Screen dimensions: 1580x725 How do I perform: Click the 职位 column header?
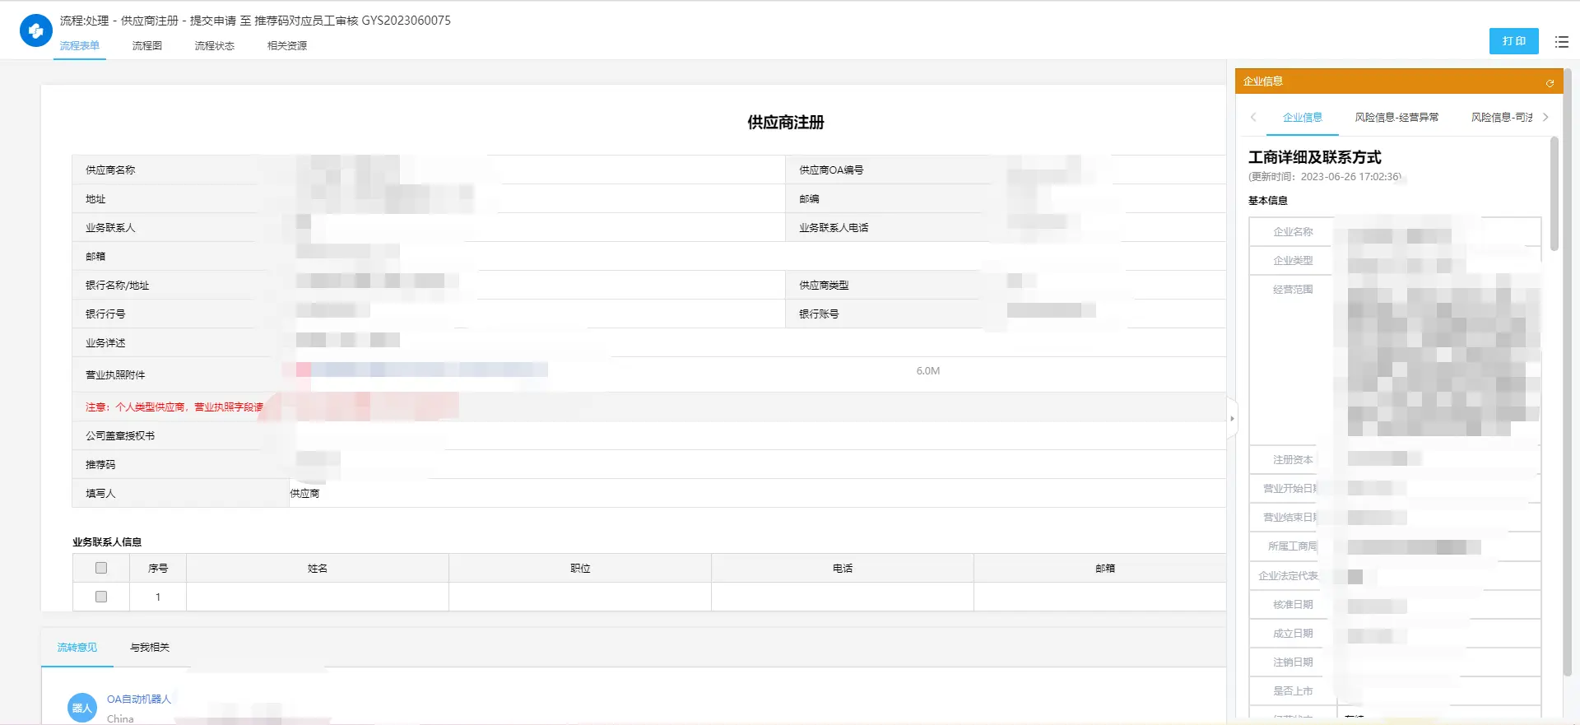[x=580, y=569]
